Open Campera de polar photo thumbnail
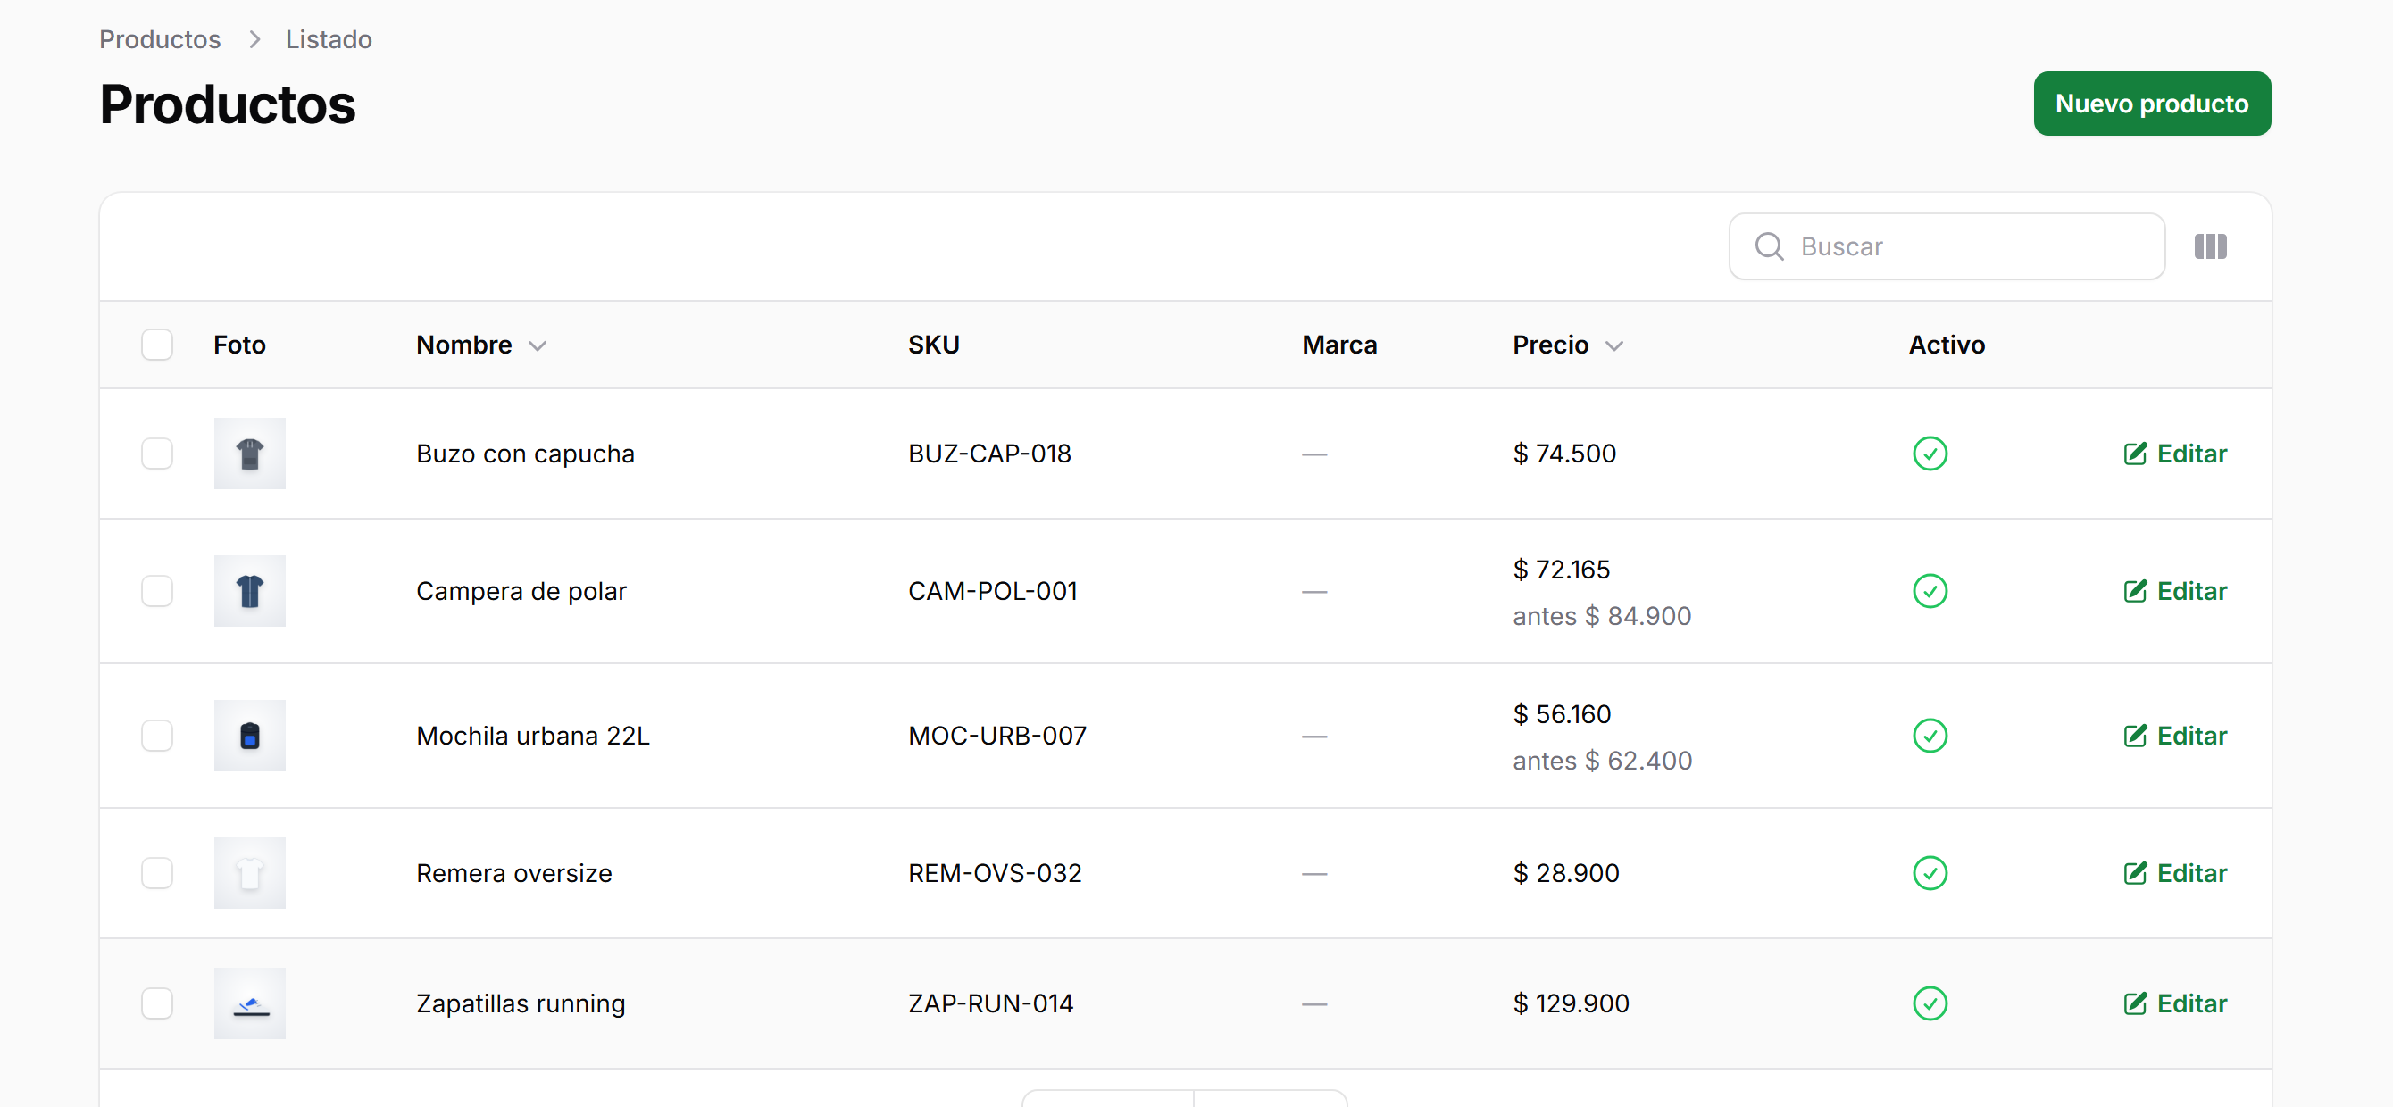The image size is (2393, 1107). pyautogui.click(x=249, y=591)
